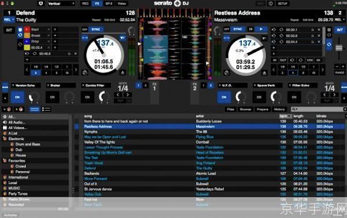This screenshot has height=218, width=347.
Task: Open the Space Verb effect dropdown
Action: [x=268, y=85]
